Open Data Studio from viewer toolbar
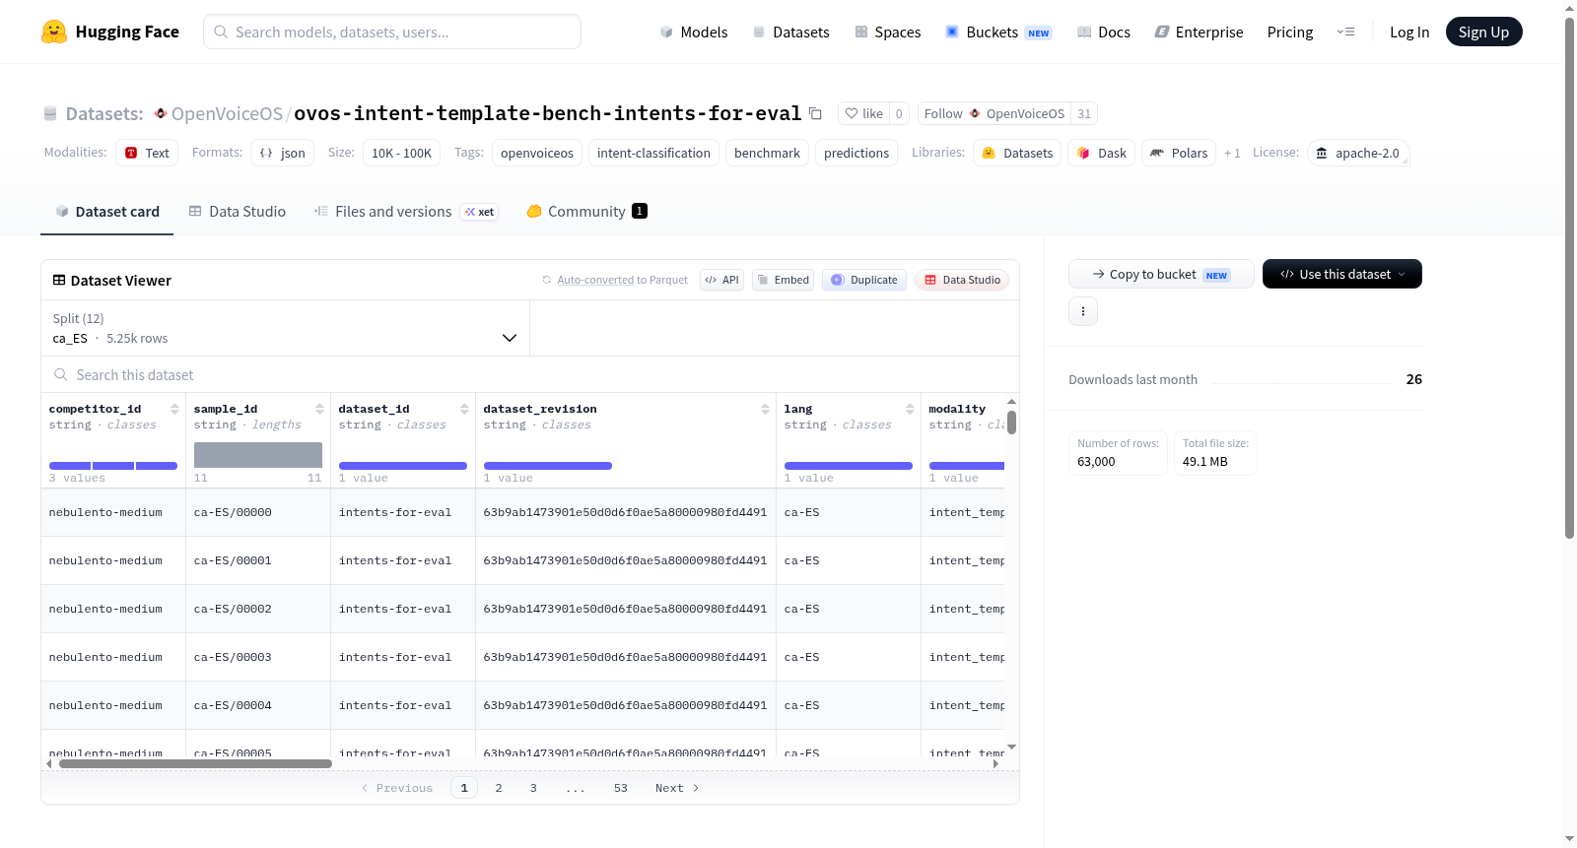 click(962, 280)
